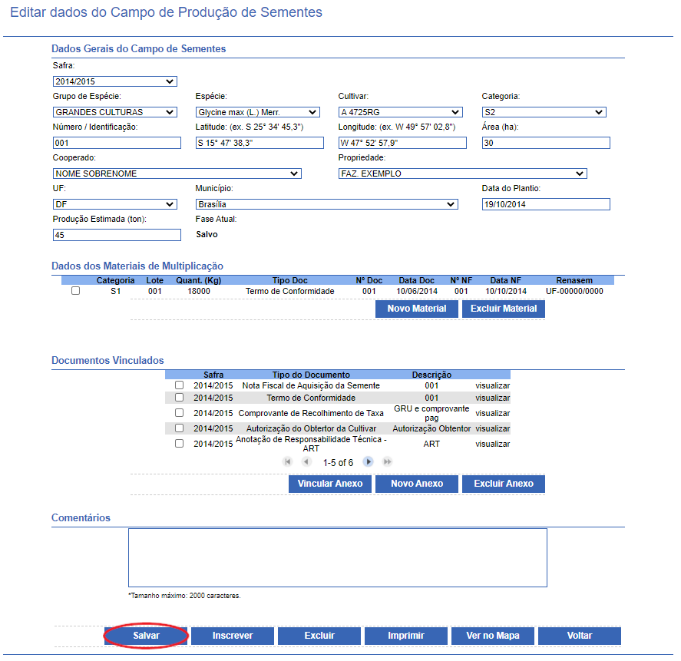Screen dimensions: 681x661
Task: Click the Salvar button
Action: pyautogui.click(x=146, y=636)
